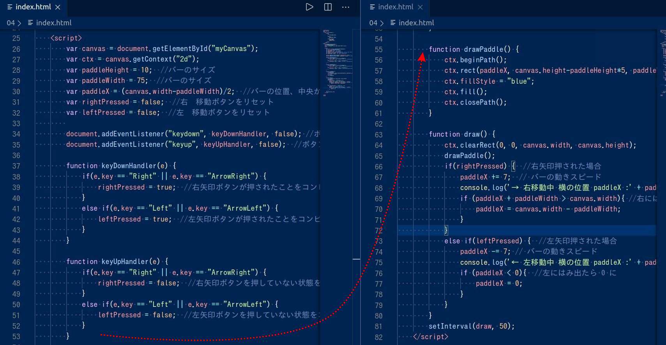Click the right editor minimap
The image size is (666, 345).
coord(663,62)
